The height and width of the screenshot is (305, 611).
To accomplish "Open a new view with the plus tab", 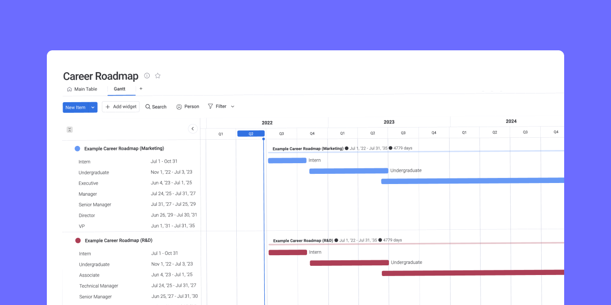I will [141, 88].
